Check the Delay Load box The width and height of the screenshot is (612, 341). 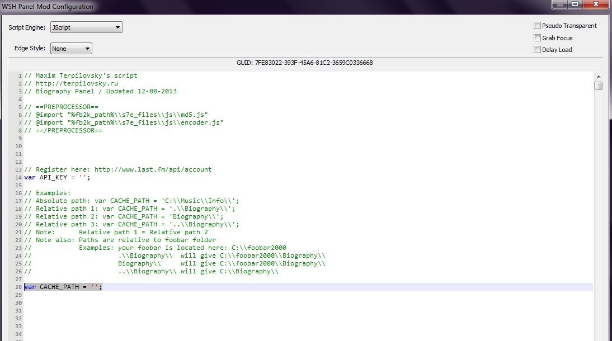[538, 50]
